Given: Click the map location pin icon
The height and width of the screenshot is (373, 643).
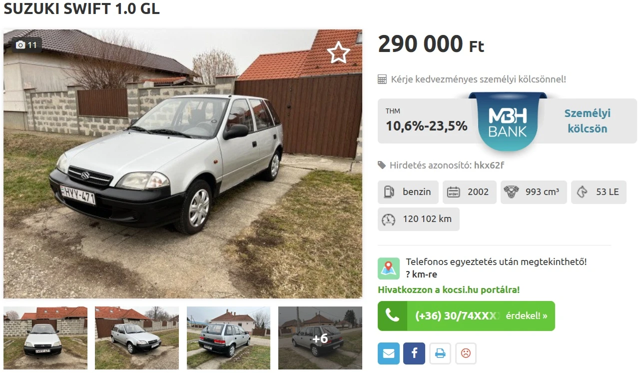Looking at the screenshot, I should pyautogui.click(x=389, y=268).
